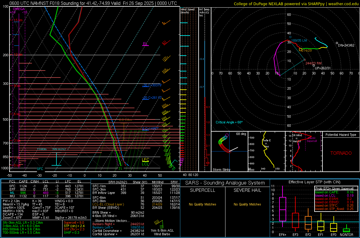360x238 pixels.
Task: Select the highlighted 'ML' parcel row
Action: pyautogui.click(x=46, y=193)
